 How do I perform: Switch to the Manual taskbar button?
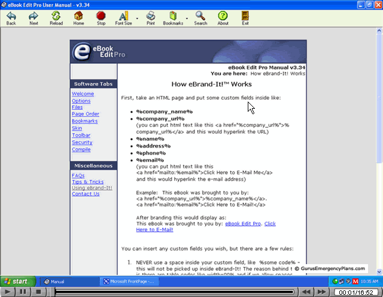[69, 281]
